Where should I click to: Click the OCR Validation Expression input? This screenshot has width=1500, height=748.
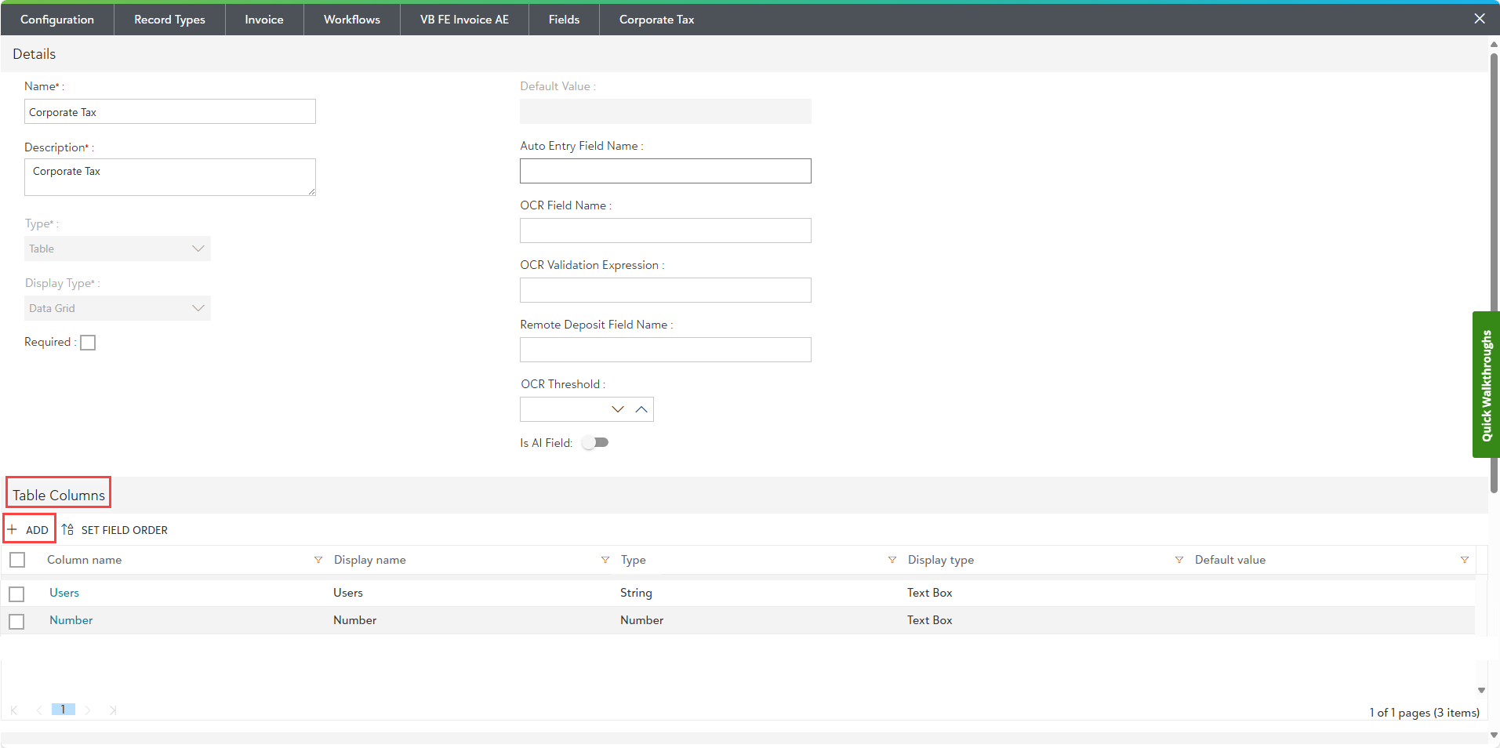[x=666, y=290]
